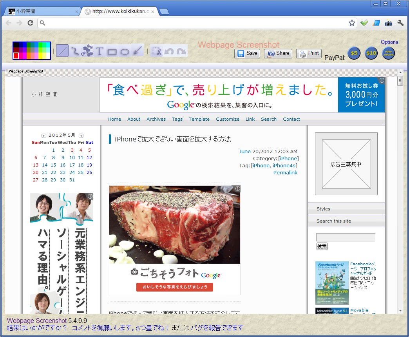
Task: Select the freehand curve drawing tool
Action: coord(75,51)
